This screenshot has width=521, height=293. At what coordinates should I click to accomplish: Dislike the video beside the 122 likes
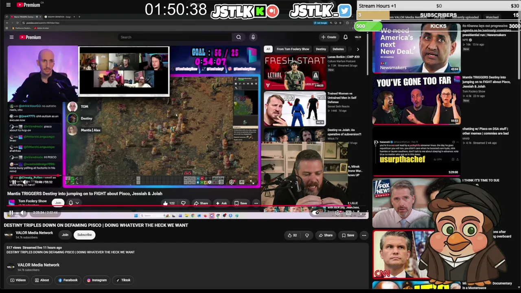tap(183, 203)
